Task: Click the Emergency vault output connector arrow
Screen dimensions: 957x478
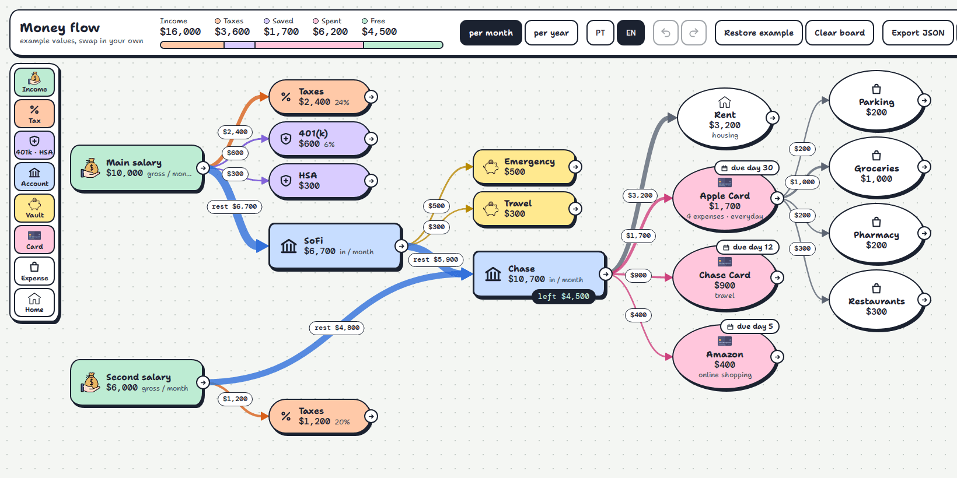Action: [x=575, y=167]
